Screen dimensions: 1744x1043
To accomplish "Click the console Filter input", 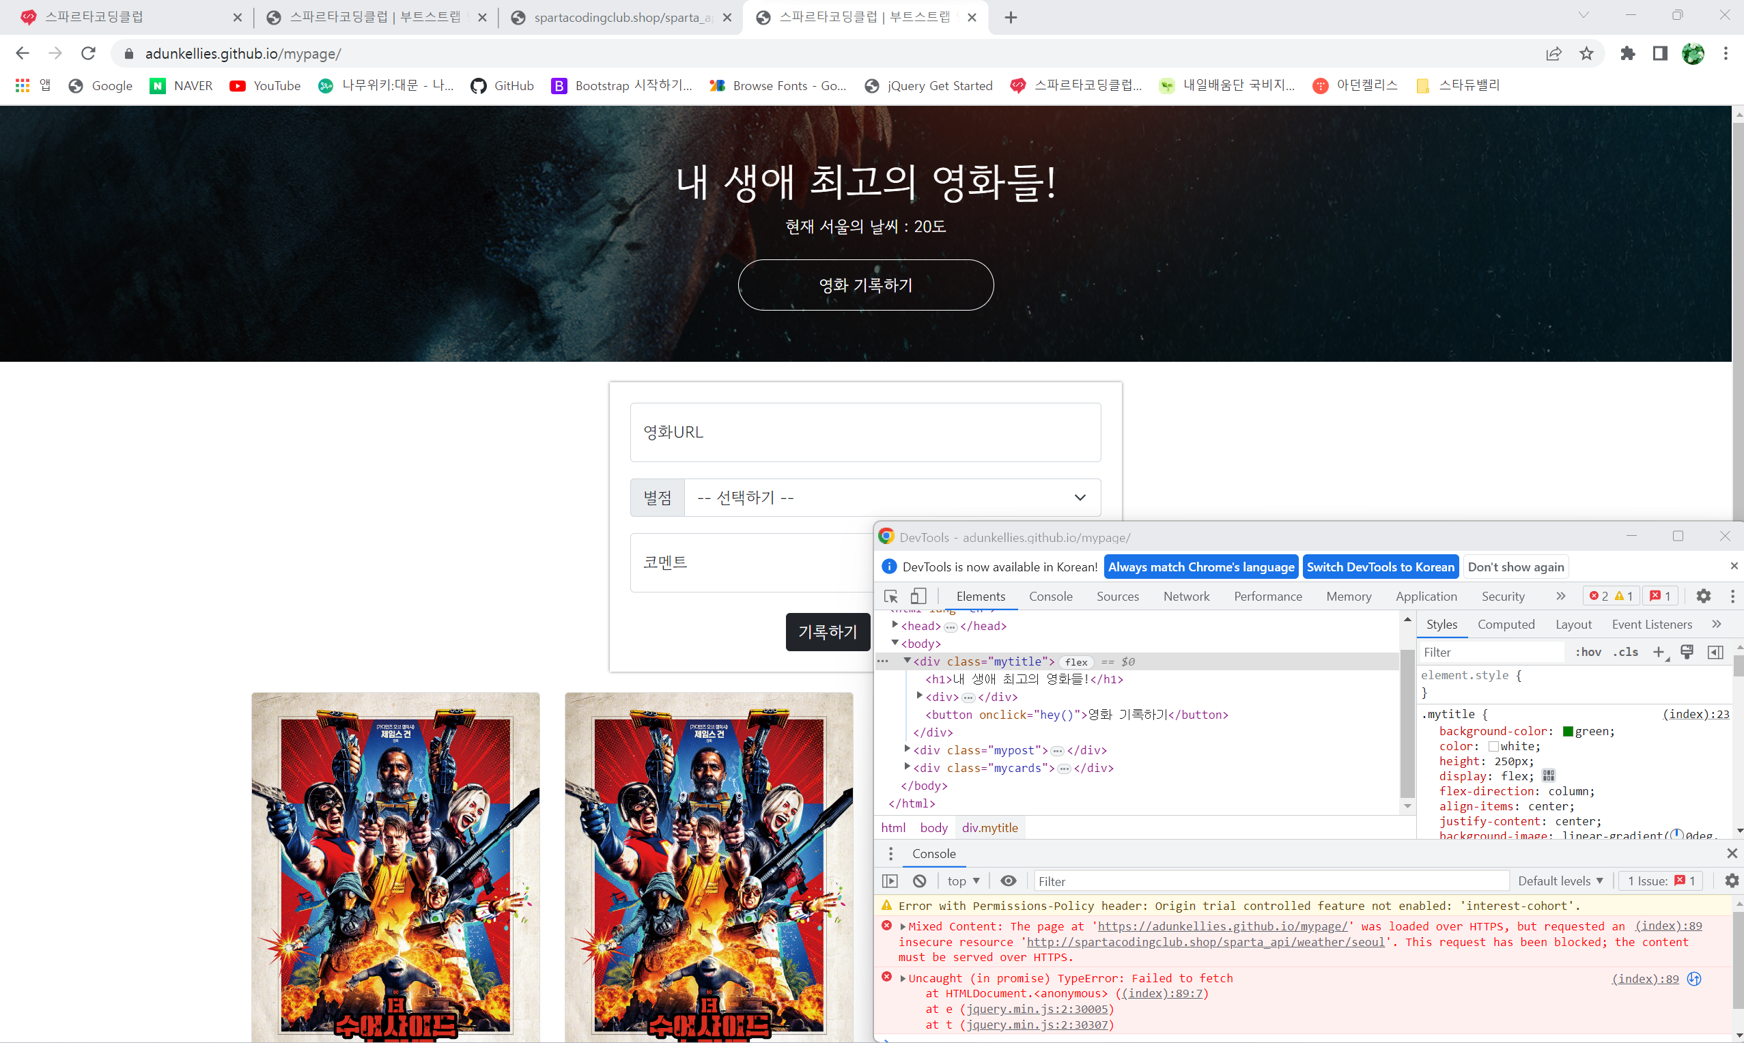I will [1271, 881].
